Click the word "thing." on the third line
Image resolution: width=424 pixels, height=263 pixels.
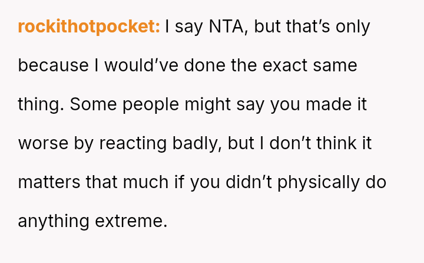point(41,104)
